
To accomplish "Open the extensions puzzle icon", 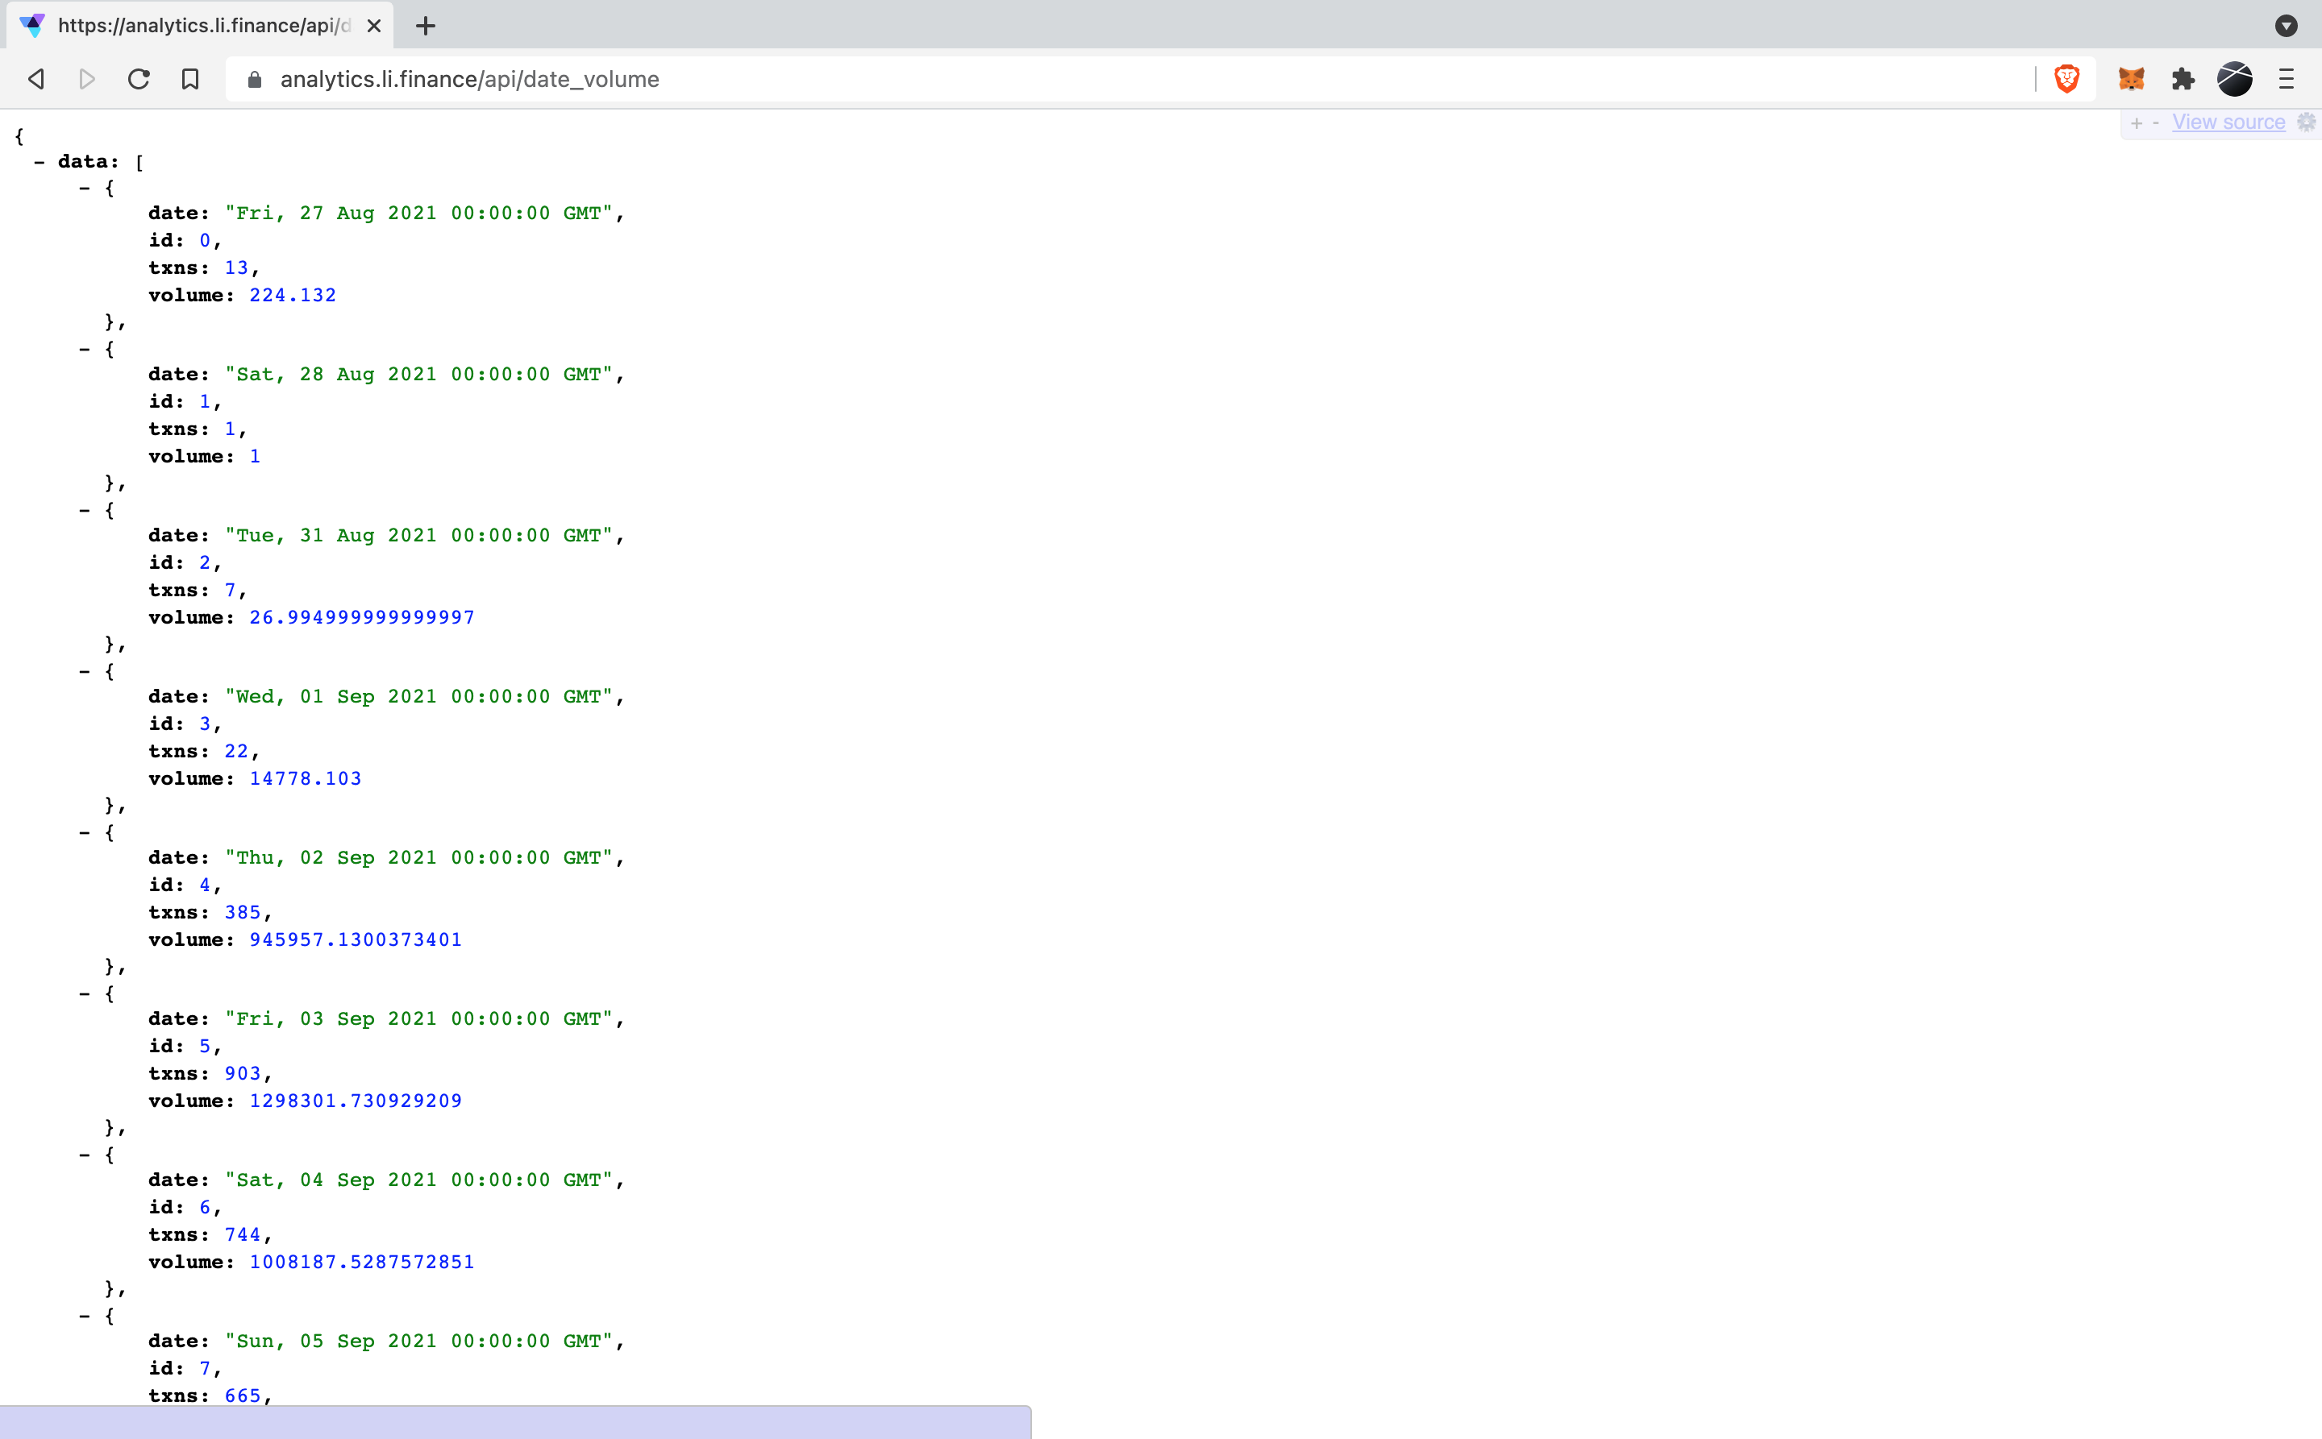I will click(2183, 79).
